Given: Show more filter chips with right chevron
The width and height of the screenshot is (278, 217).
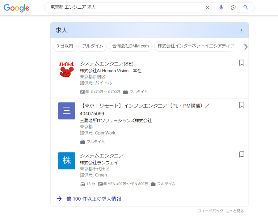Looking at the screenshot, I should (x=246, y=47).
